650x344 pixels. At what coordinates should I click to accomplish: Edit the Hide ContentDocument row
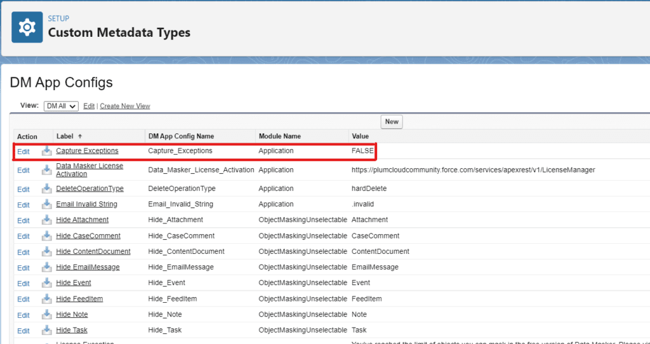tap(23, 252)
